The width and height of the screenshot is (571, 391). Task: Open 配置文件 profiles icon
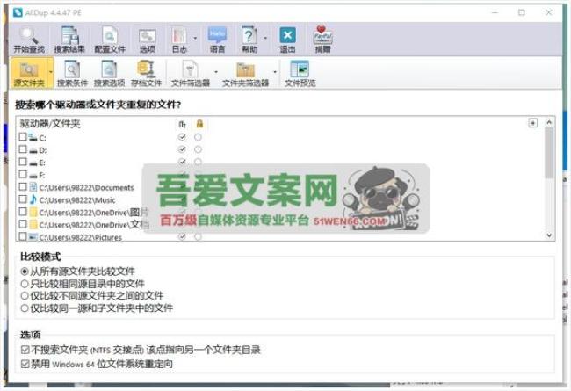[110, 39]
